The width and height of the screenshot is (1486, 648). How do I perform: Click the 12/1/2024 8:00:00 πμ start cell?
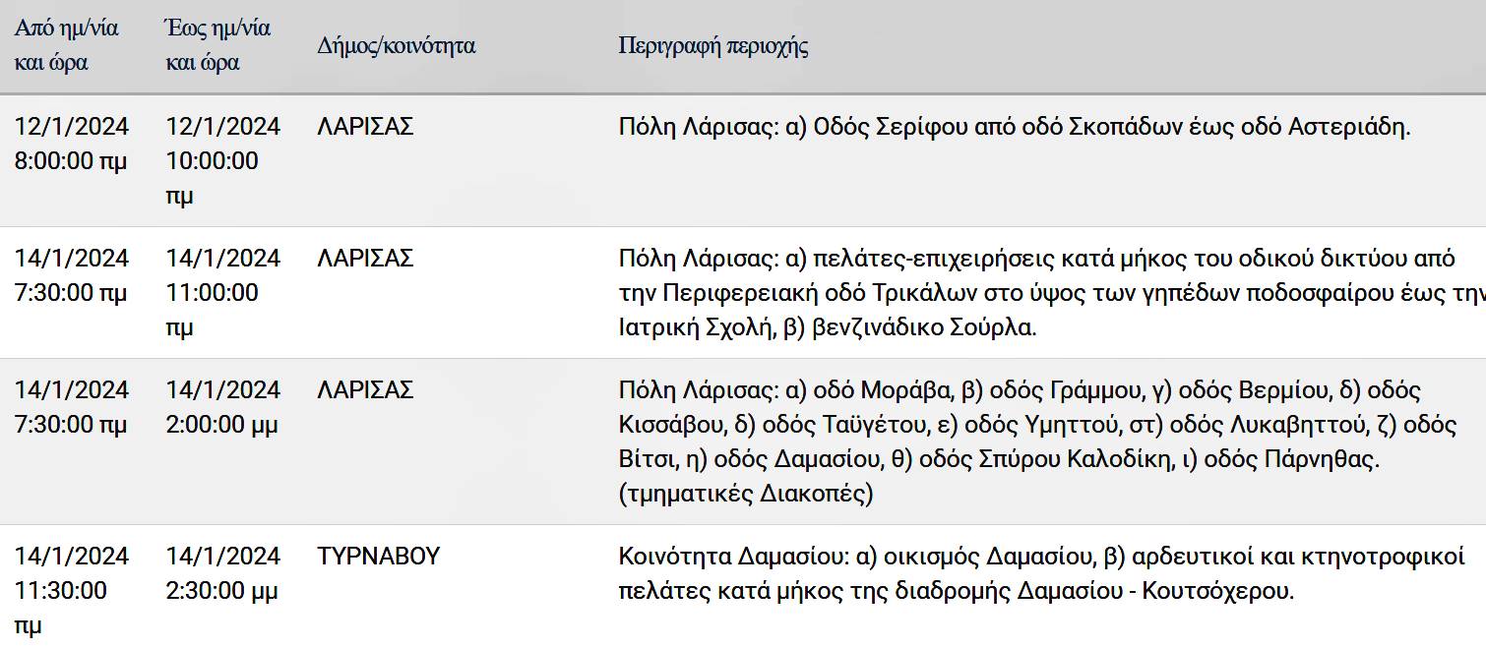tap(71, 144)
